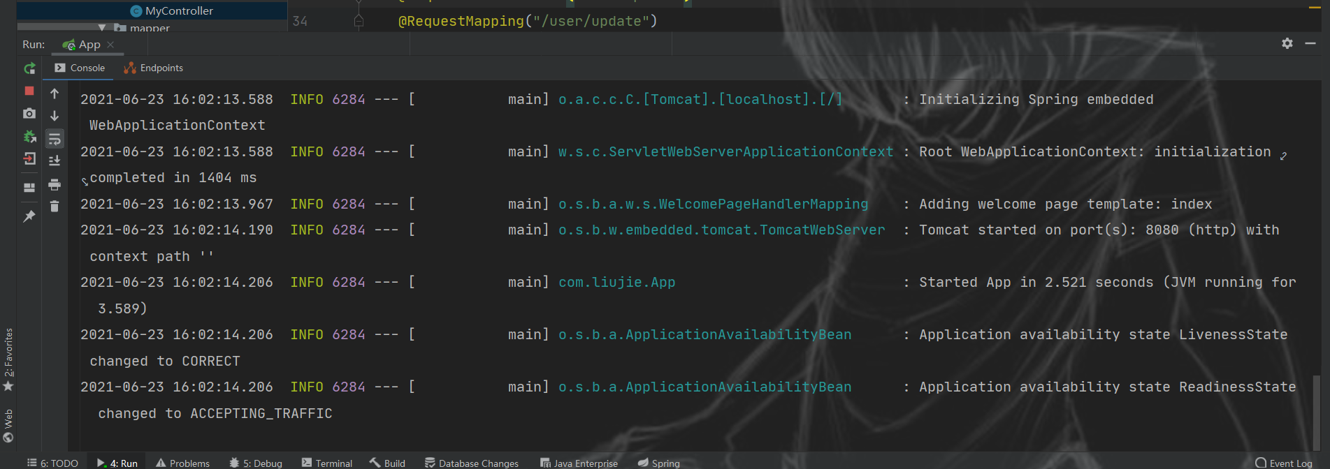The image size is (1330, 469).
Task: Click 'Tomcat started on port(s): 8080' message
Action: coord(1048,230)
